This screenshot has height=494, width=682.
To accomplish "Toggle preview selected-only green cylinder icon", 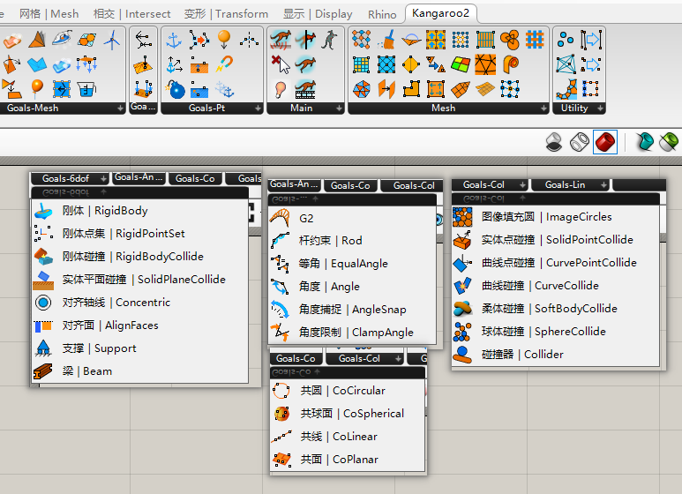I will pos(669,142).
